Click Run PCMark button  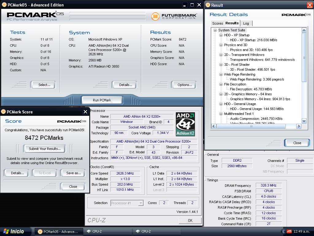click(x=102, y=100)
